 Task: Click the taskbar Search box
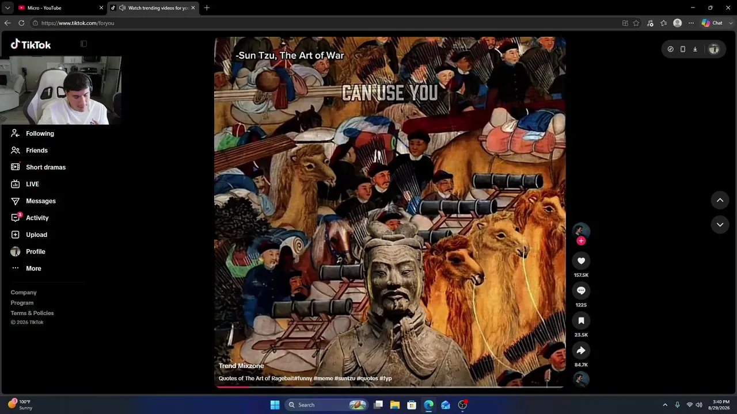pos(326,405)
